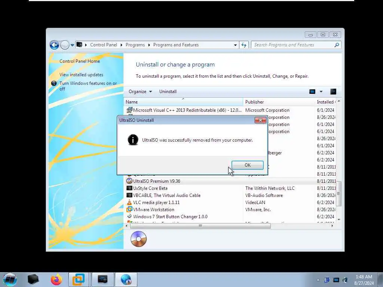Click the search magnifier icon
The height and width of the screenshot is (287, 383).
point(337,45)
